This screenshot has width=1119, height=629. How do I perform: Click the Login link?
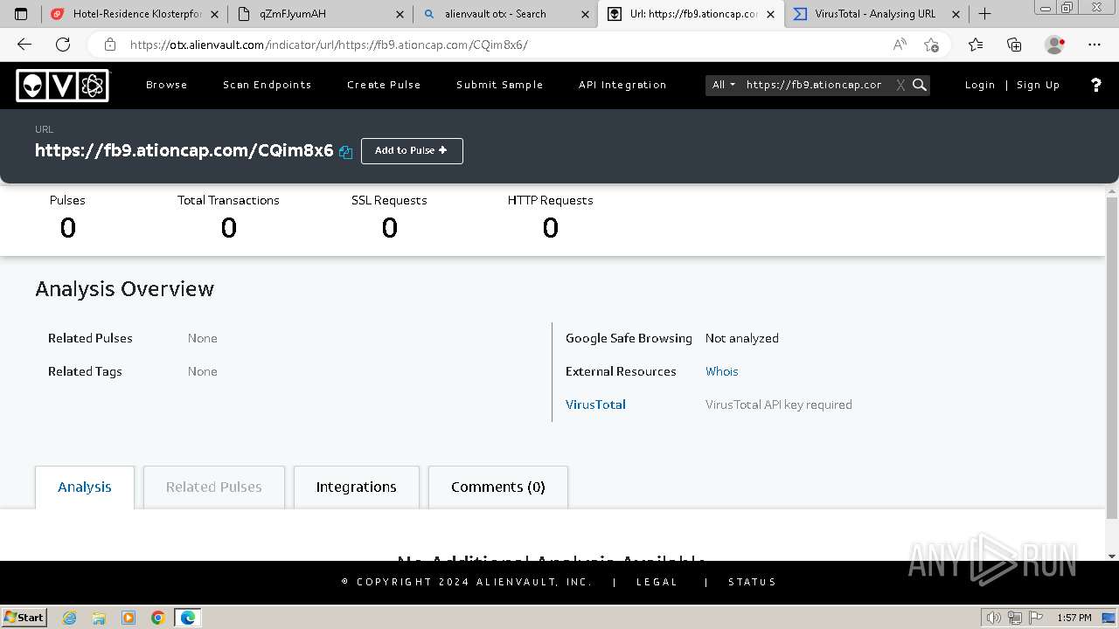980,85
